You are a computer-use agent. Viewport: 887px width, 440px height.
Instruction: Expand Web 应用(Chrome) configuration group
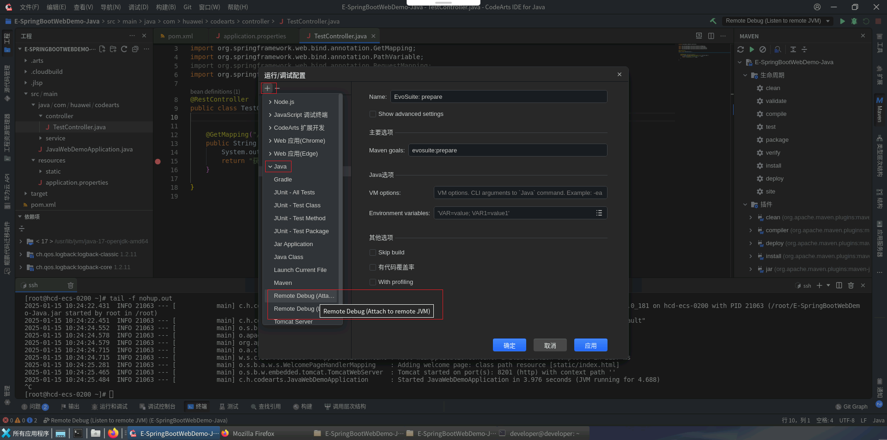click(x=270, y=141)
